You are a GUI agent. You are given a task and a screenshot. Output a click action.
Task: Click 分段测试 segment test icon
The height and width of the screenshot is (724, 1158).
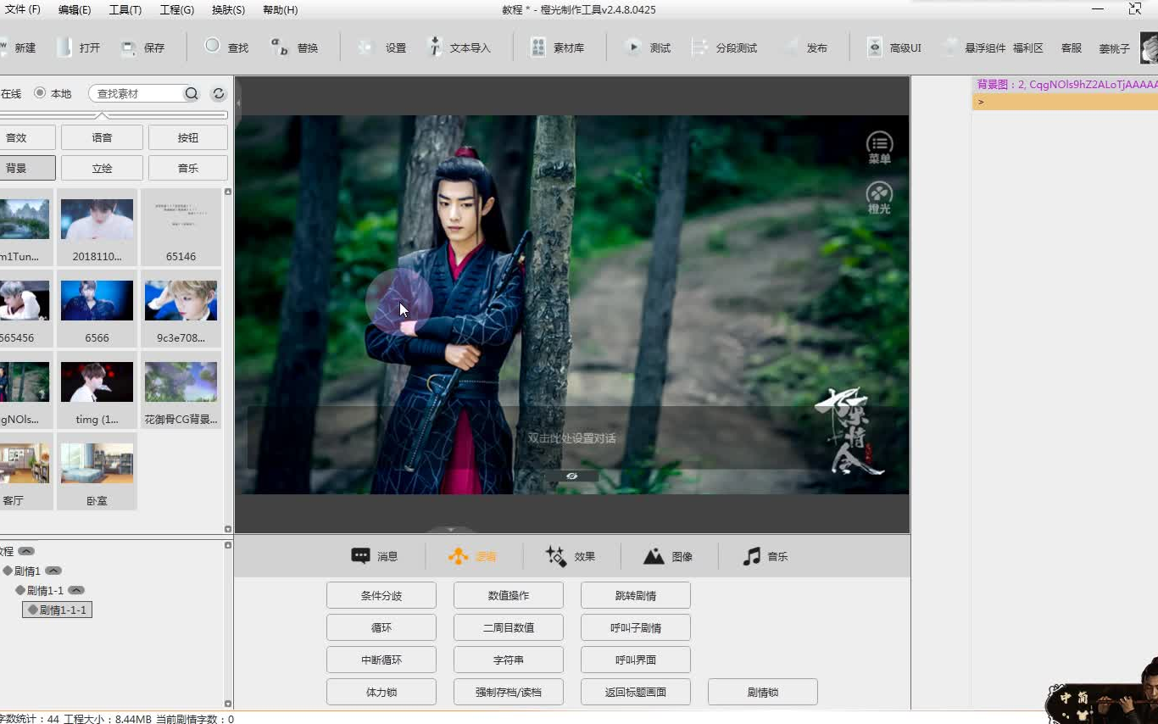coord(699,47)
